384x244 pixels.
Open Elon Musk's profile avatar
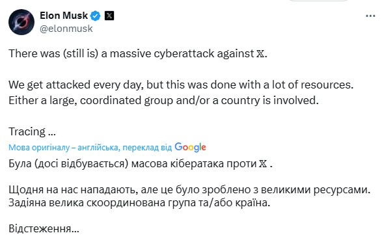click(21, 22)
